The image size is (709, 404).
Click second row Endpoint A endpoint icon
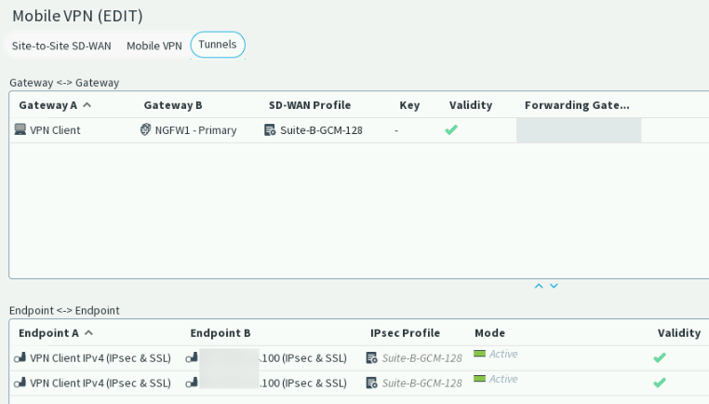pyautogui.click(x=20, y=383)
